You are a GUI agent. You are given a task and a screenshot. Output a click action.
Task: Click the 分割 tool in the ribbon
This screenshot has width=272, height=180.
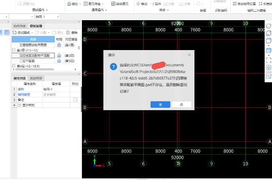pos(185,4)
